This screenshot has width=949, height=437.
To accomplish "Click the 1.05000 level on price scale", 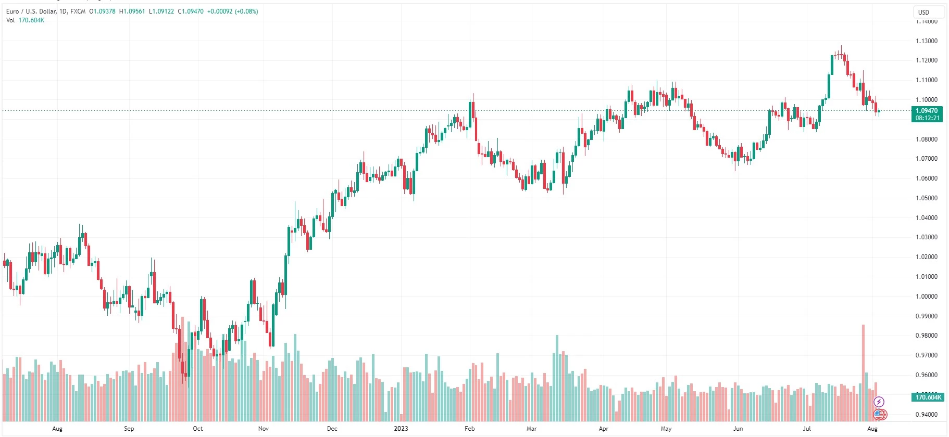I will tap(926, 198).
